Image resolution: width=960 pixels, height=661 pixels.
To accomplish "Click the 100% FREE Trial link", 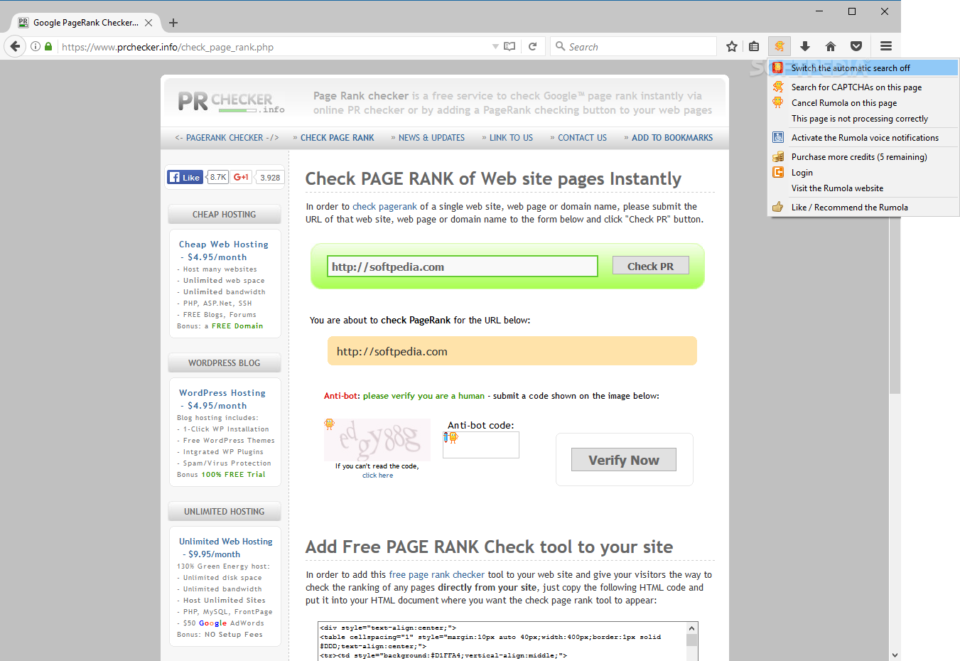I will click(x=233, y=474).
